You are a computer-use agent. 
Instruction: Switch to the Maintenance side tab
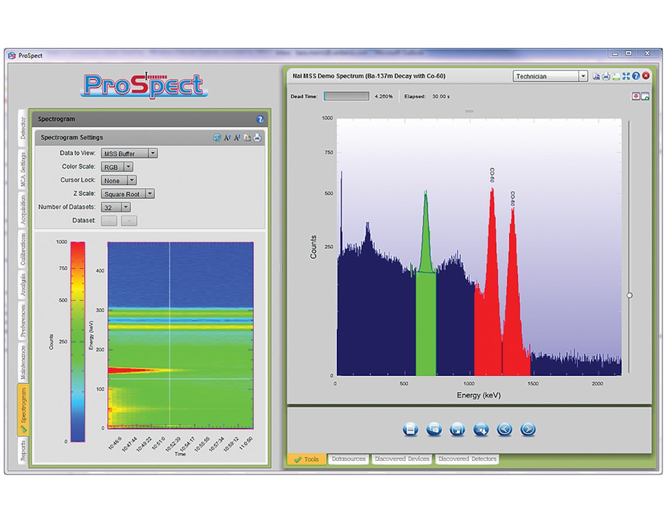[x=22, y=362]
